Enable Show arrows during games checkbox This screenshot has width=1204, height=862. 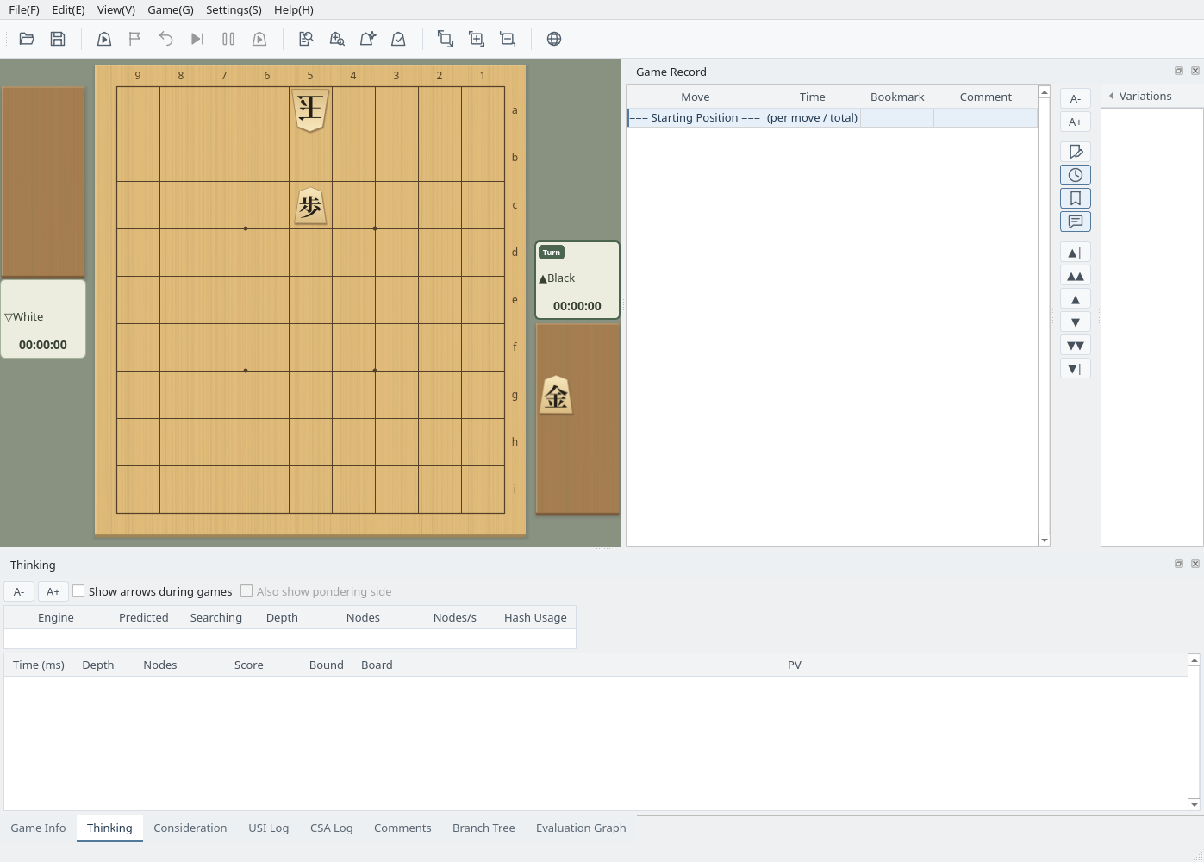pyautogui.click(x=78, y=591)
